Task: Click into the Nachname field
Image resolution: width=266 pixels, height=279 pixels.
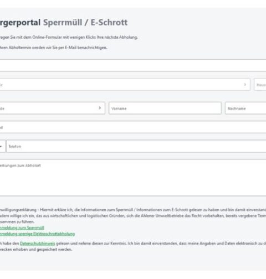Action: coord(245,108)
